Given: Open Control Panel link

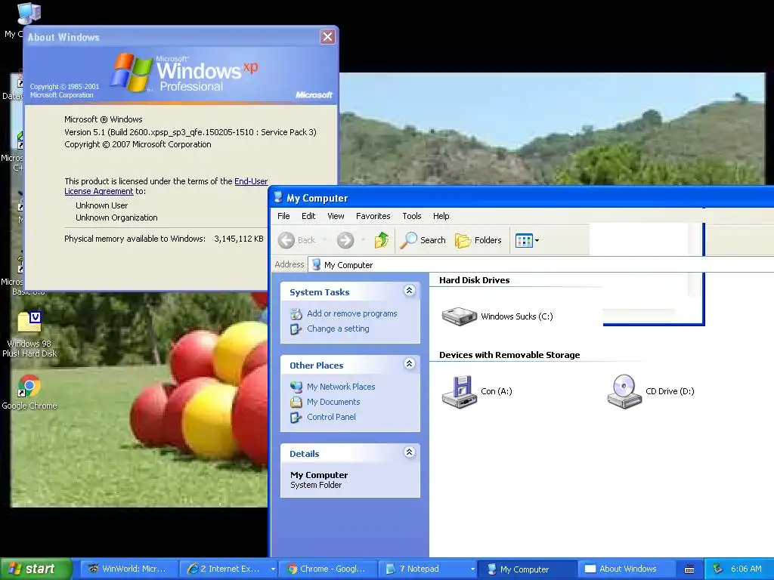Looking at the screenshot, I should click(x=331, y=417).
